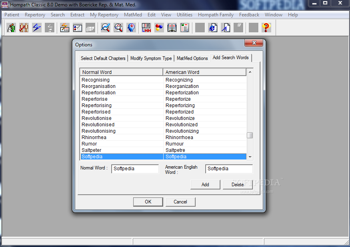Click Cancel in Options dialog
The width and height of the screenshot is (350, 247).
pyautogui.click(x=180, y=202)
